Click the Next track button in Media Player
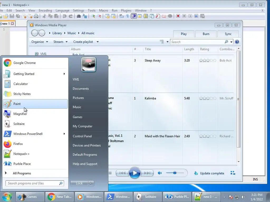270x202 pixels. click(147, 173)
